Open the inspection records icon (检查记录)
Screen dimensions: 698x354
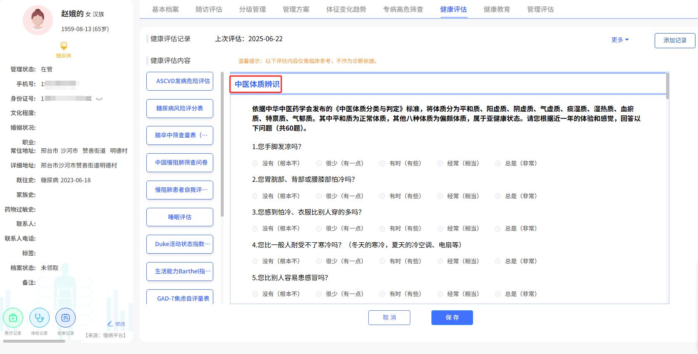point(66,318)
